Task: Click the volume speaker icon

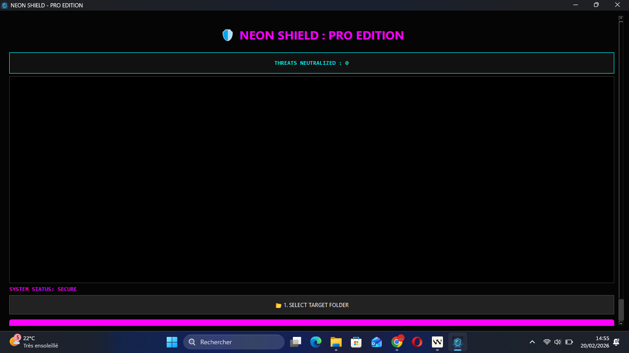Action: point(558,342)
